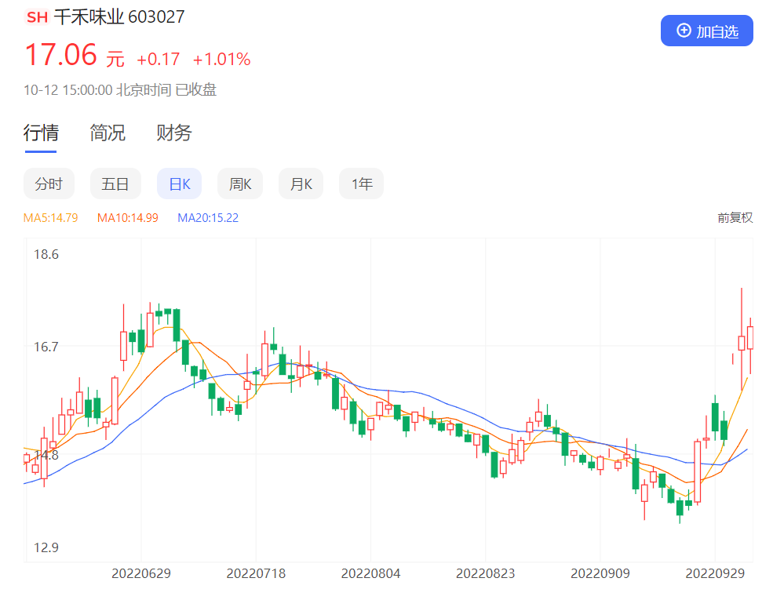Viewport: 773px width, 589px height.
Task: Click the MA10:14.99 indicator label
Action: click(128, 218)
